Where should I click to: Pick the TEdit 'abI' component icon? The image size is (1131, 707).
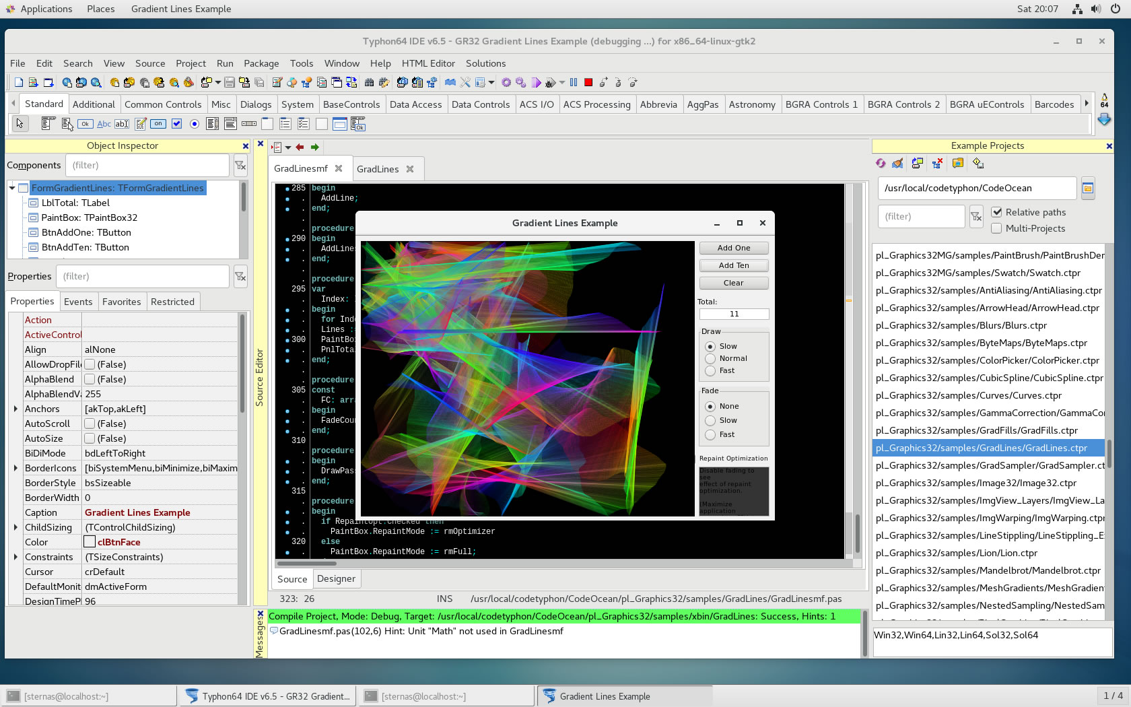[122, 123]
